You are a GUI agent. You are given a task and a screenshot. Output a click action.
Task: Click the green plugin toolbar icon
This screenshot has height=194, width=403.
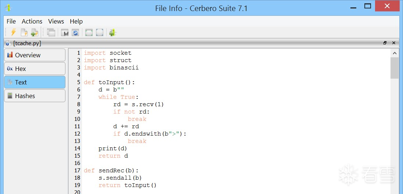tap(113, 32)
